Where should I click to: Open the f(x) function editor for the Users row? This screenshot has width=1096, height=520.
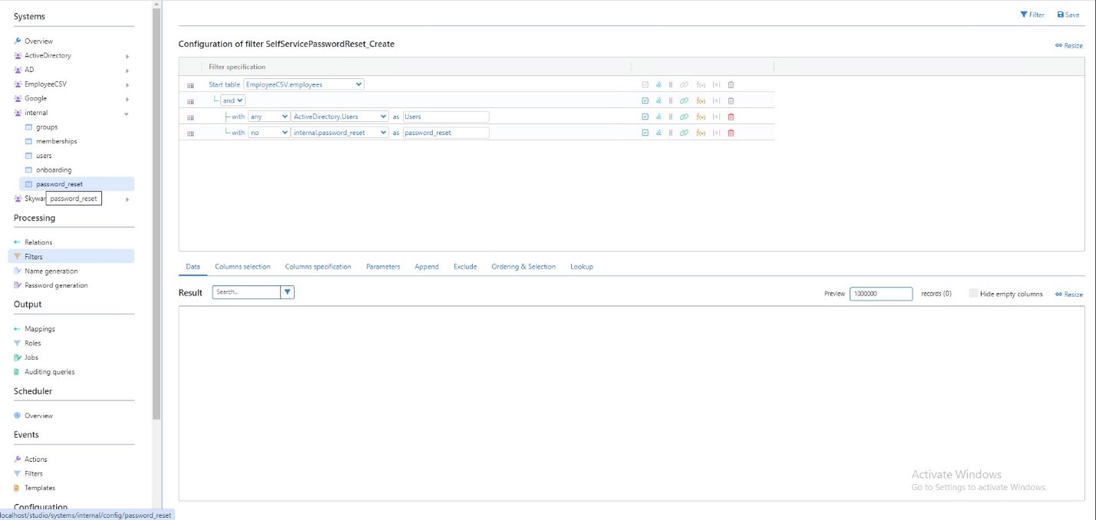pyautogui.click(x=701, y=116)
